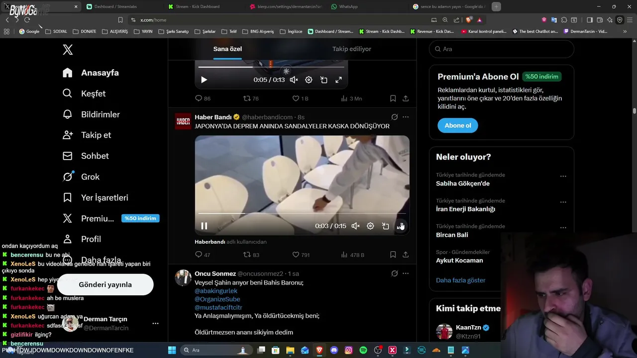Open the Aykut Kocaman trend
Image resolution: width=637 pixels, height=358 pixels.
[x=459, y=261]
